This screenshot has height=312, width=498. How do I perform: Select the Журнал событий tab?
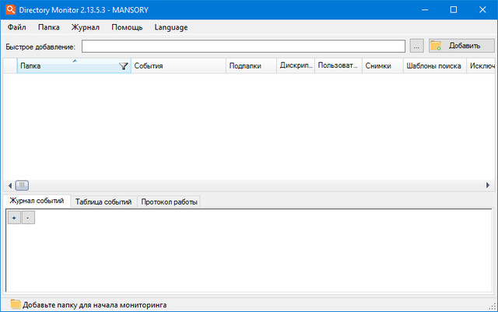36,202
